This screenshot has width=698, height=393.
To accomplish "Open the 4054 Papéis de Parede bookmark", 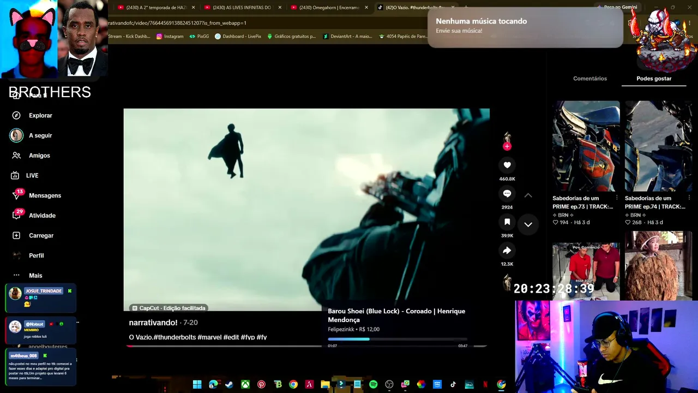I will point(402,37).
